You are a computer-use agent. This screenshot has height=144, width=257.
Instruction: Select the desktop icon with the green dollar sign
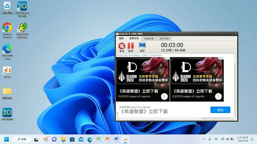(x=22, y=31)
